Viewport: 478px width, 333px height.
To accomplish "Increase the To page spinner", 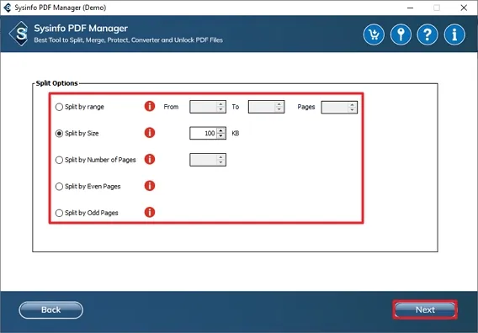I will pos(279,104).
